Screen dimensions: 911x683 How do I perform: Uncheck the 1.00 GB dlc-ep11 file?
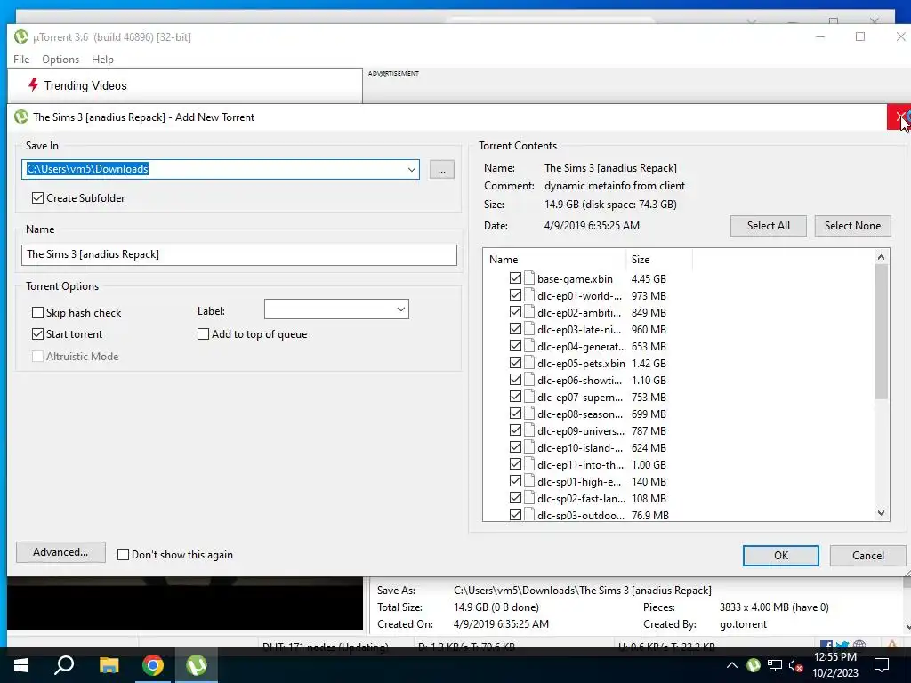coord(515,464)
